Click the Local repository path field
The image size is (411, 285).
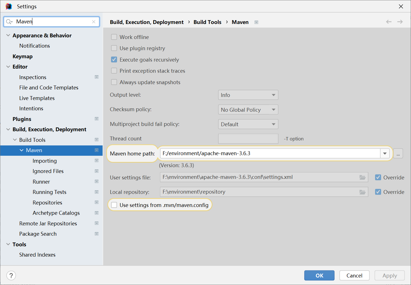(264, 192)
